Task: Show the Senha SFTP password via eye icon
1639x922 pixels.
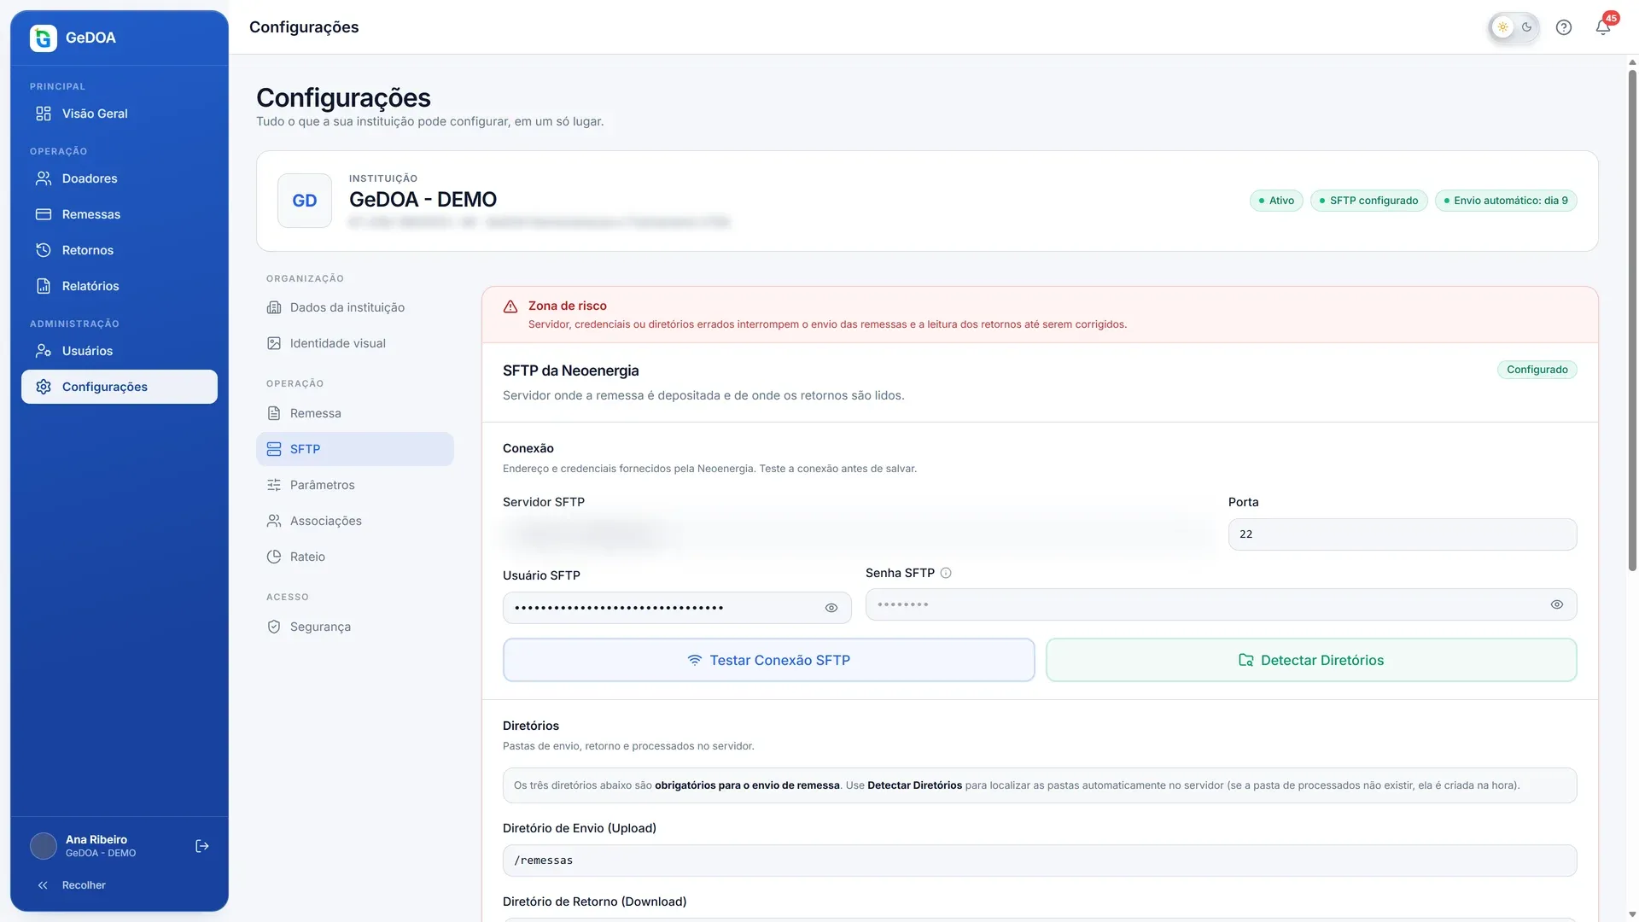Action: pos(1557,604)
